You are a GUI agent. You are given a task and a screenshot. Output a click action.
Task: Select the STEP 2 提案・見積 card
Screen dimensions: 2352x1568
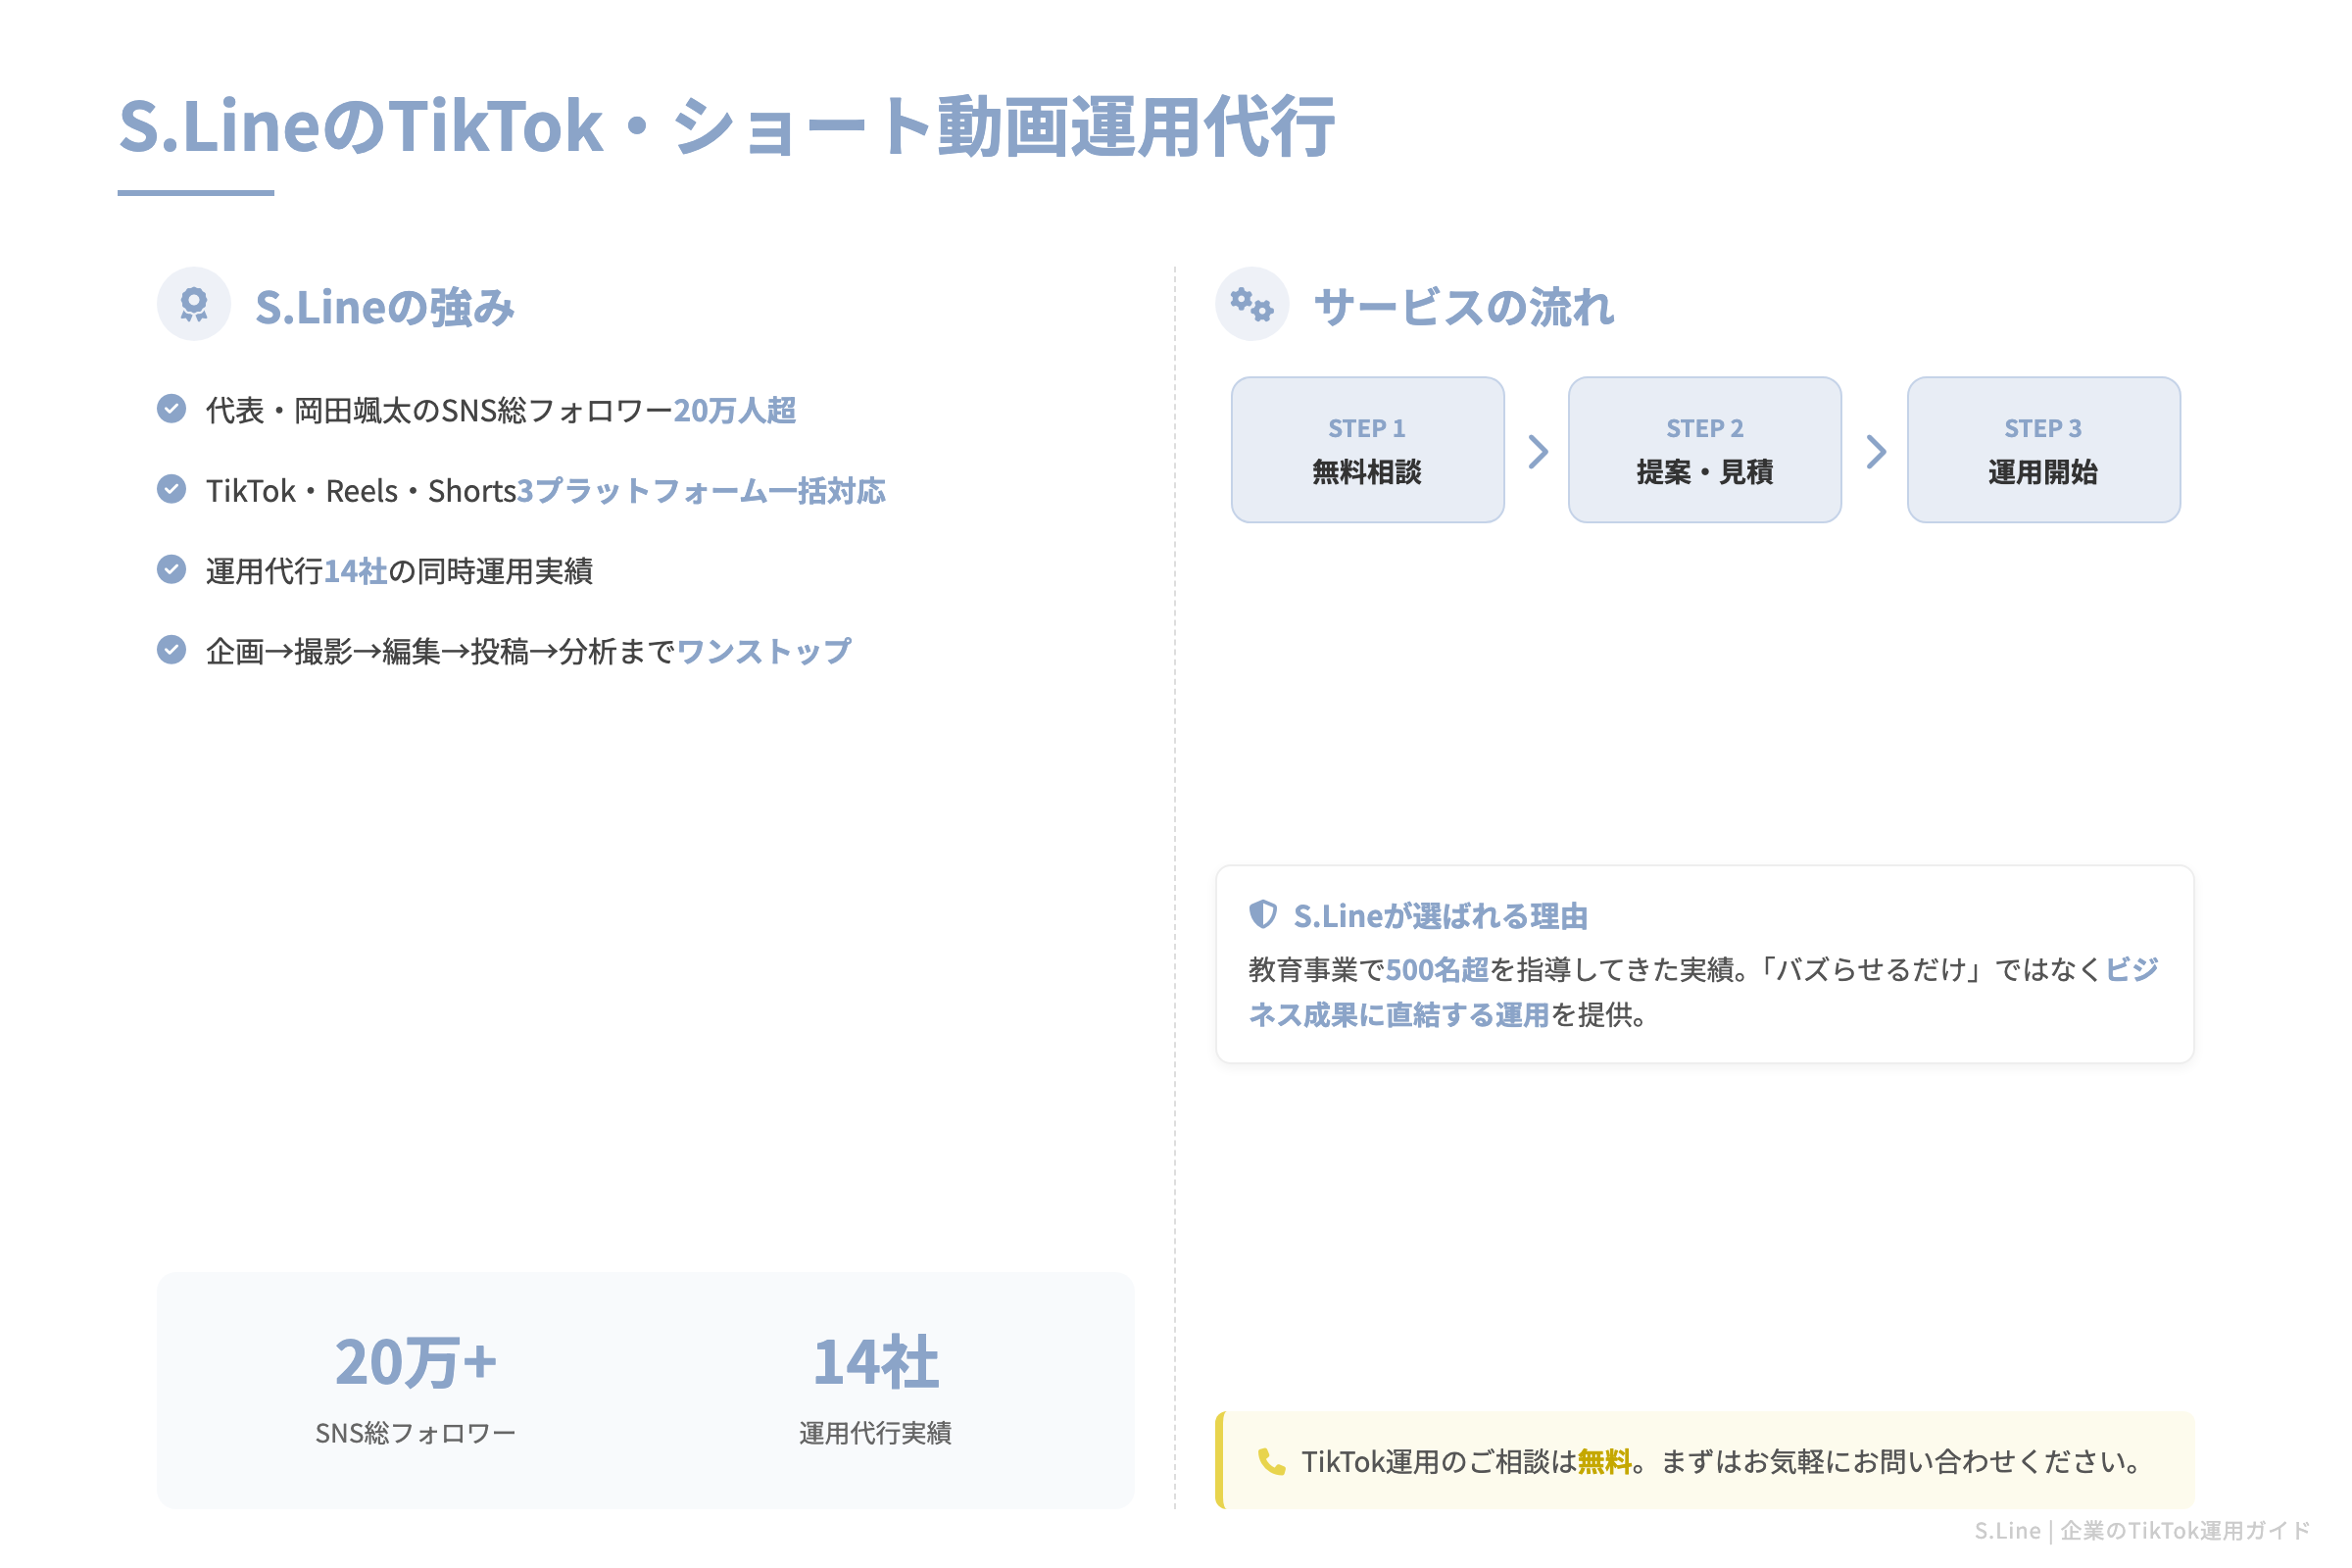tap(1705, 450)
